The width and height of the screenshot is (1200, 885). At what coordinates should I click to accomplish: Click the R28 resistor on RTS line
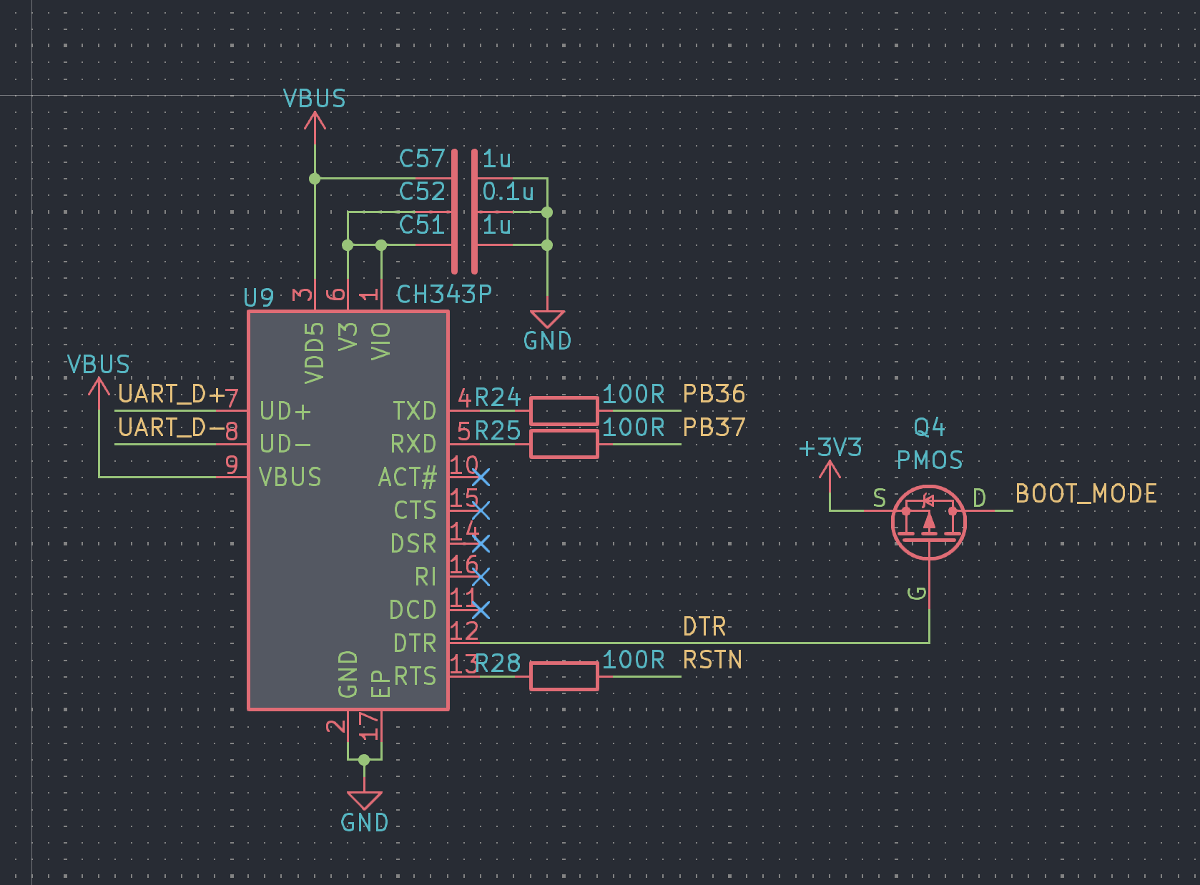click(564, 676)
